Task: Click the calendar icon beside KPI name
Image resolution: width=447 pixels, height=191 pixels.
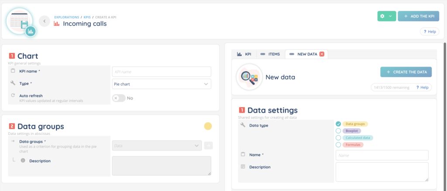Action: (x=13, y=70)
